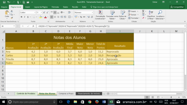Increase indent of cell contents
The width and height of the screenshot is (187, 105).
click(x=65, y=17)
